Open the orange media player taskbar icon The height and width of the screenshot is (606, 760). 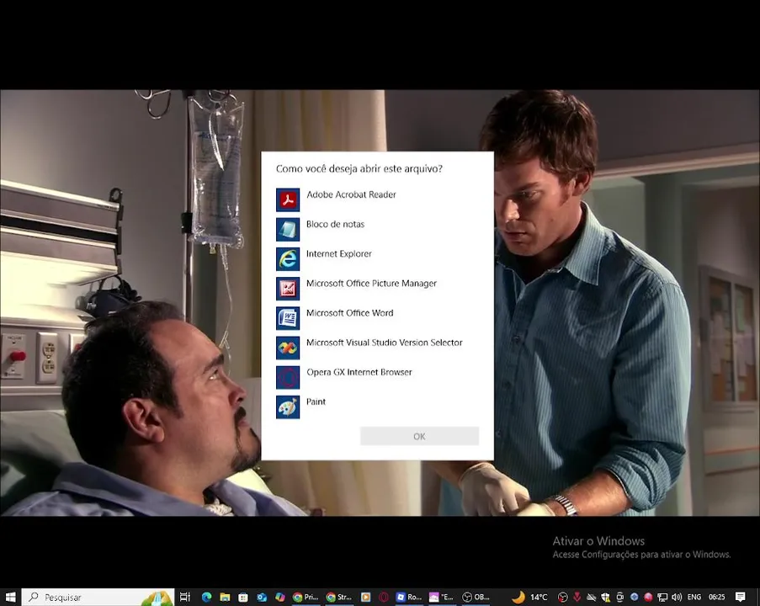point(366,597)
